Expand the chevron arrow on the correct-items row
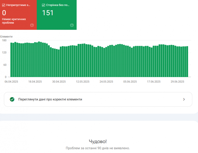 [184, 100]
